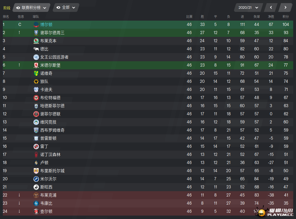Click the Bolton (博尔顿) club badge
The width and height of the screenshot is (296, 219).
[36, 24]
